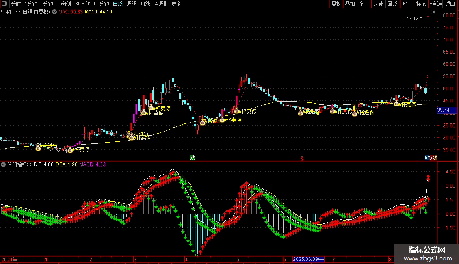Screen dimensions: 459x264
Task: Open the 多周期 multi-period view
Action: (161, 4)
